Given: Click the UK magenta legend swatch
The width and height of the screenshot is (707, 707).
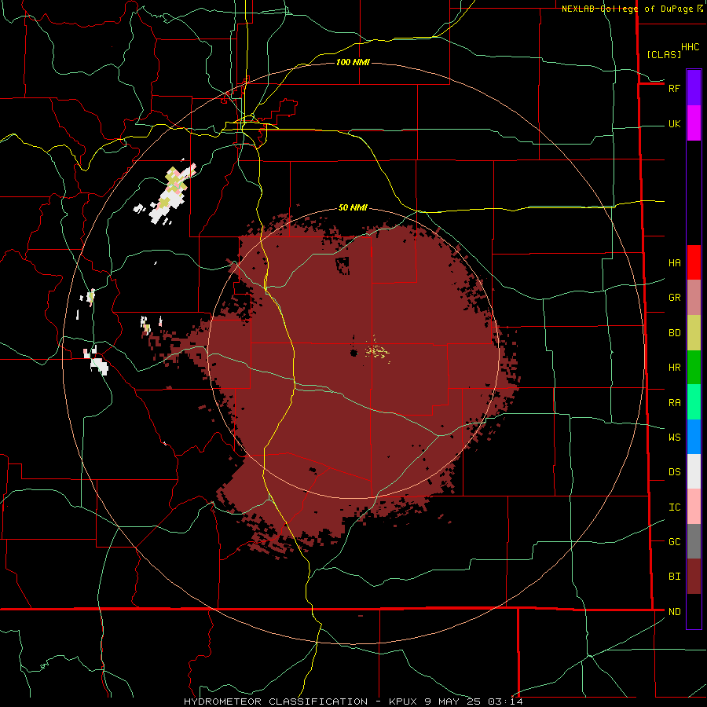Looking at the screenshot, I should (694, 123).
